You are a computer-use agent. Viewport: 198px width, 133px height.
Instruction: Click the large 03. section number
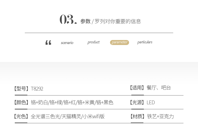pos(68,19)
